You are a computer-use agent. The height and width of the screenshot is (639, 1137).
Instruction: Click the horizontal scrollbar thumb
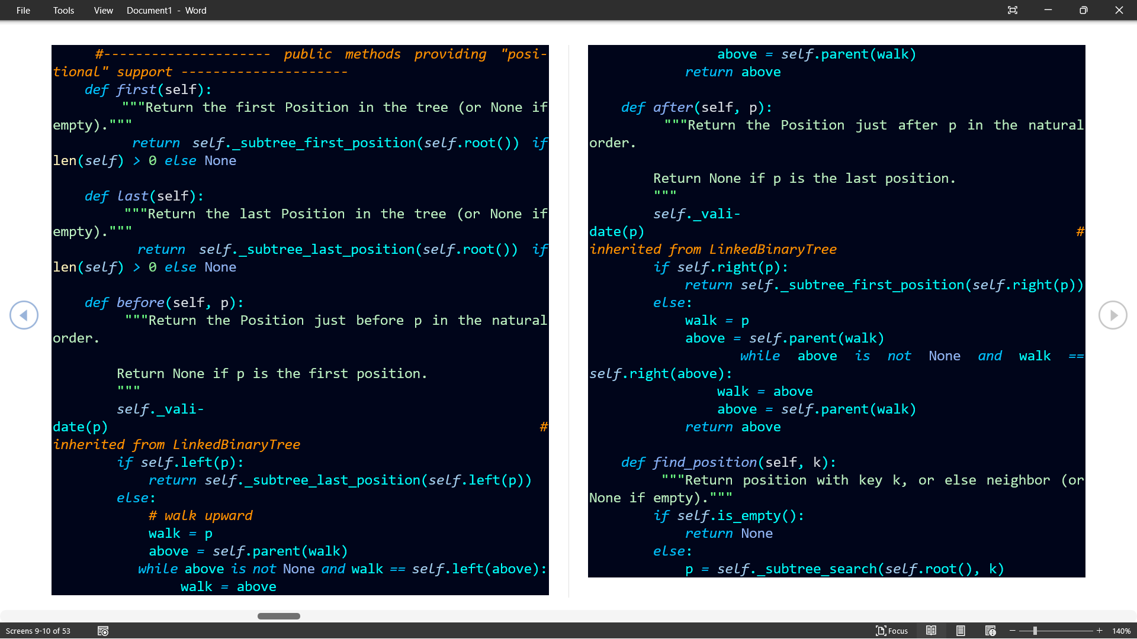(x=279, y=616)
